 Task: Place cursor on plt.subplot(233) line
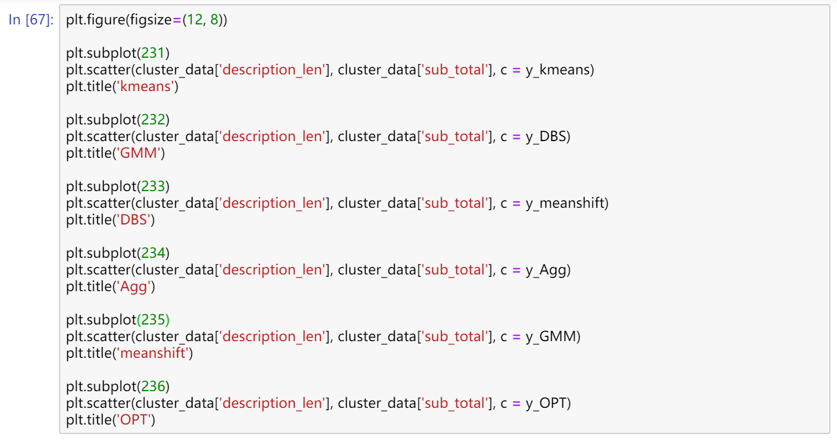pyautogui.click(x=118, y=187)
